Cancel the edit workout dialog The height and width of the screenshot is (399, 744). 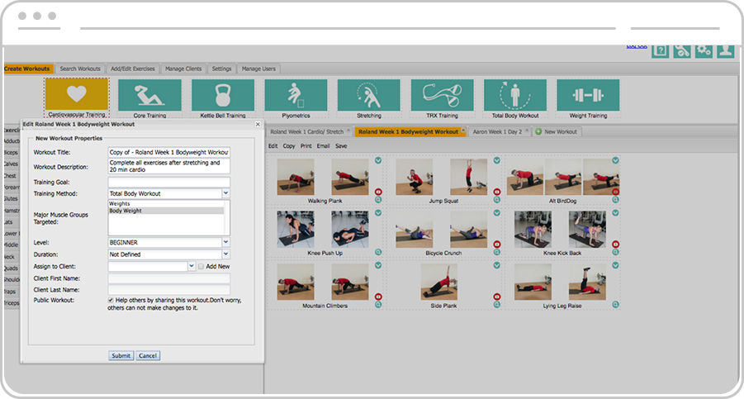pos(148,355)
